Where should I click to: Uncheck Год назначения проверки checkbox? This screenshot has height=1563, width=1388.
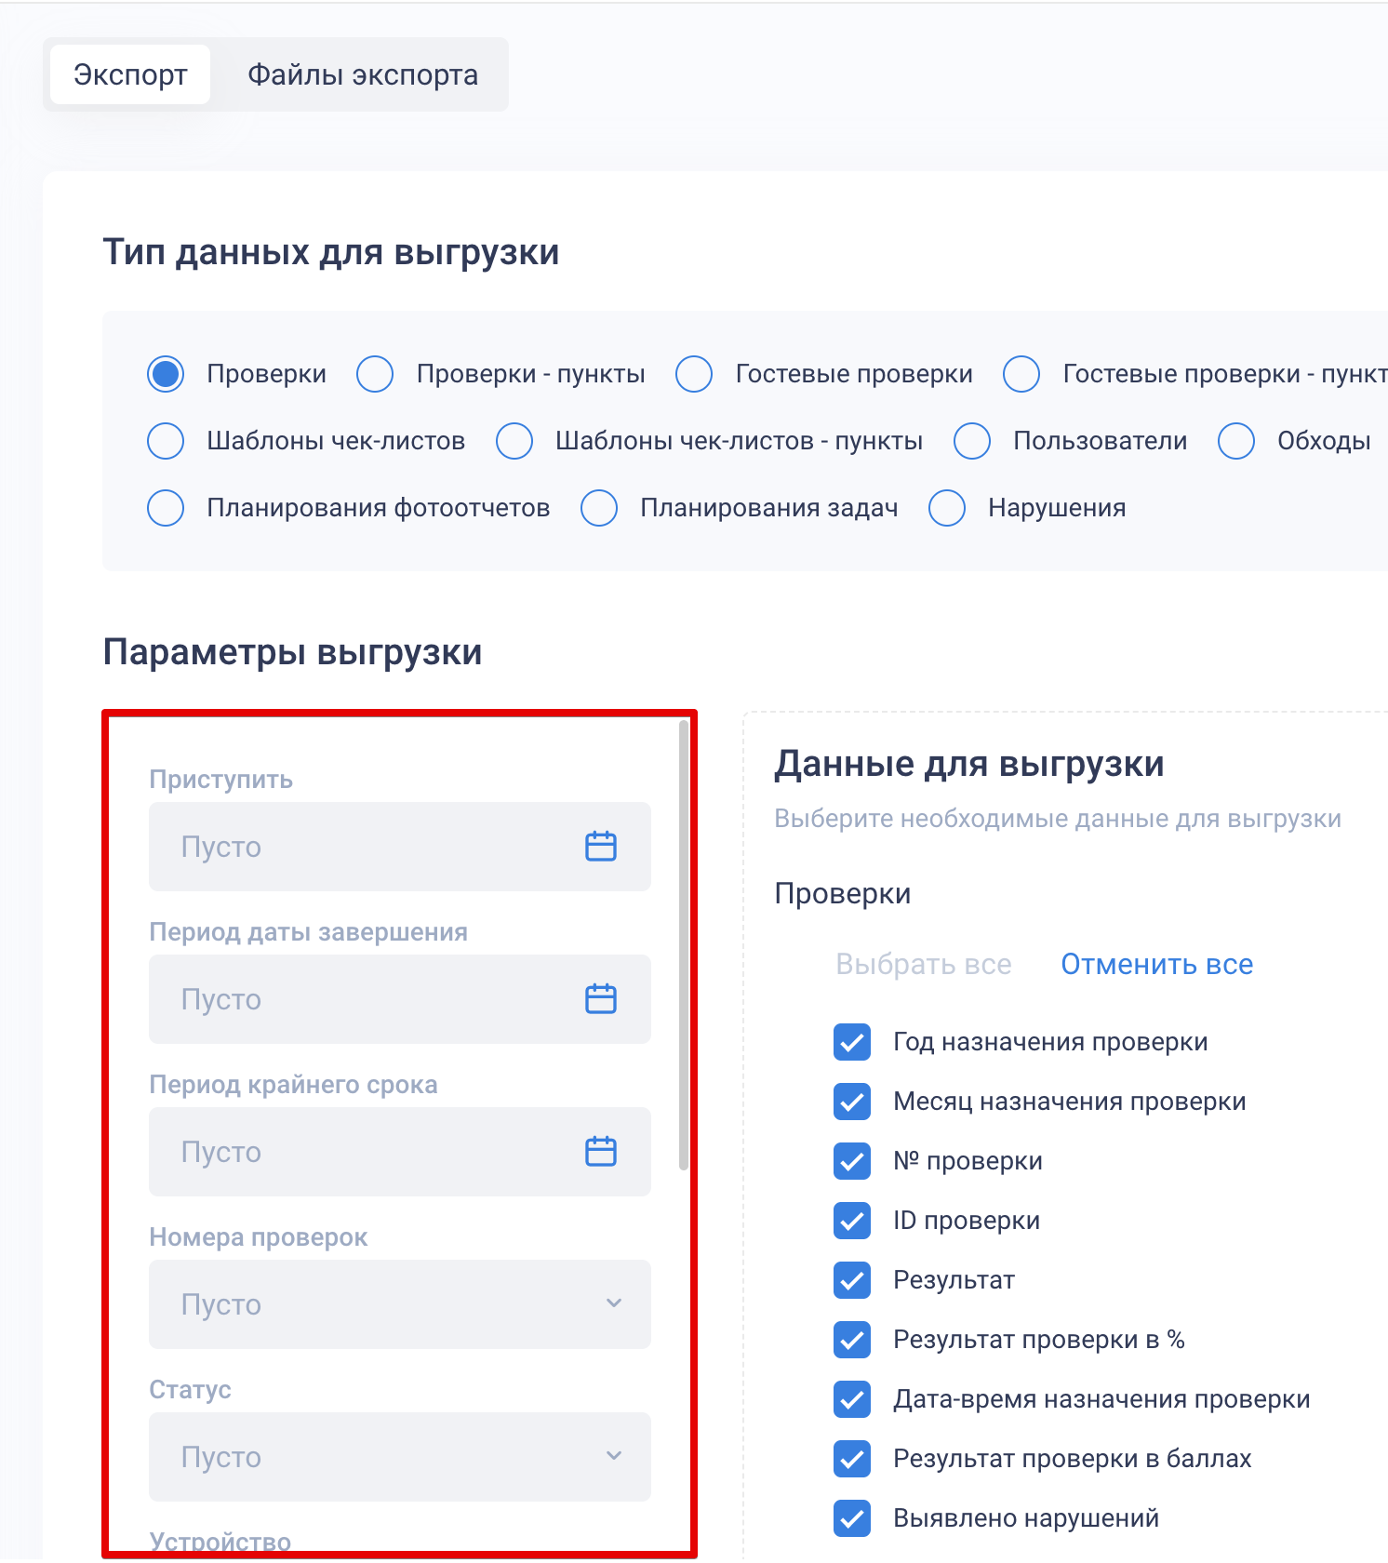[852, 1042]
